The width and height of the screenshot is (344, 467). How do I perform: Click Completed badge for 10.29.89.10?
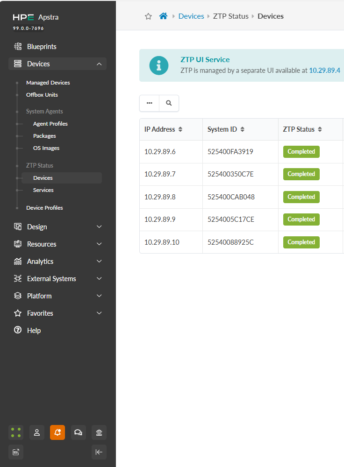301,242
